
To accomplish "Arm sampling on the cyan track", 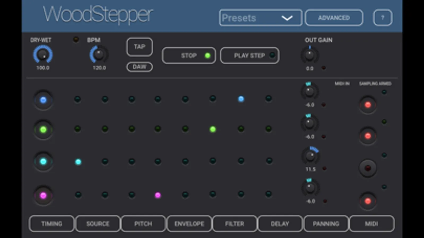I will (x=368, y=168).
